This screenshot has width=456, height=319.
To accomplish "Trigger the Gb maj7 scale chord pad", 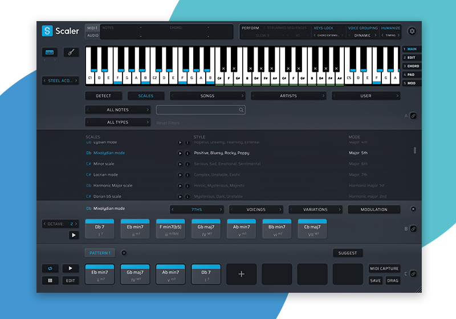I will [x=206, y=229].
